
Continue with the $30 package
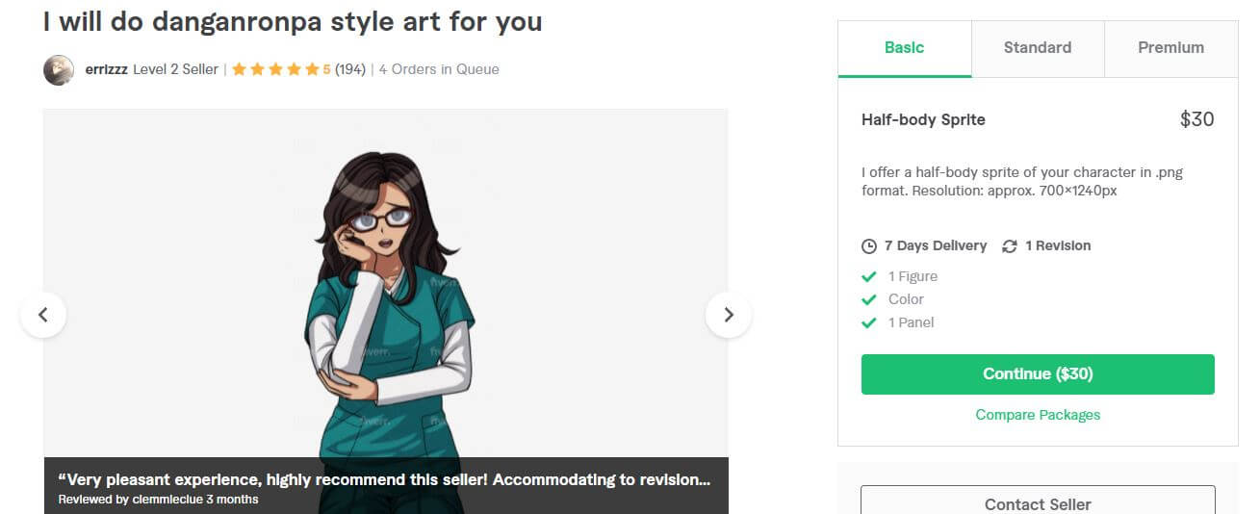pos(1038,374)
